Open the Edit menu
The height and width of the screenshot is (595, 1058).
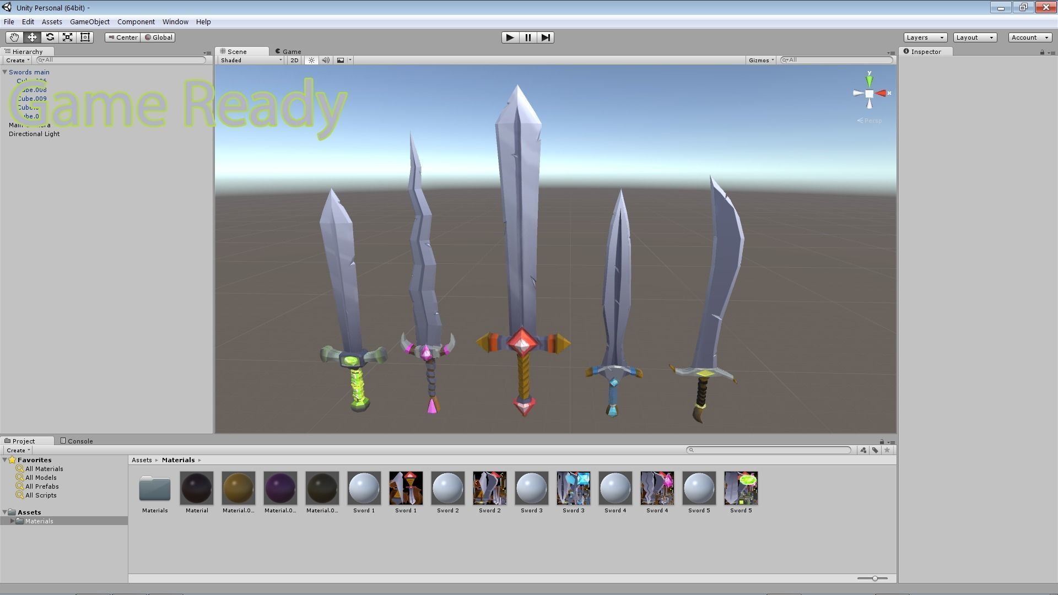pos(28,22)
